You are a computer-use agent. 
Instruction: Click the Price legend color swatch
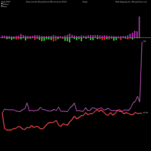point(2,6)
